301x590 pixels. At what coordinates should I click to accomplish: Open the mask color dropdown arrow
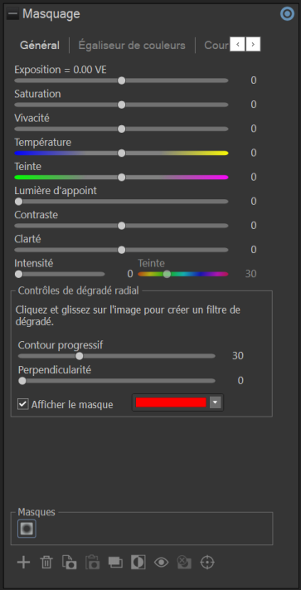tap(216, 402)
